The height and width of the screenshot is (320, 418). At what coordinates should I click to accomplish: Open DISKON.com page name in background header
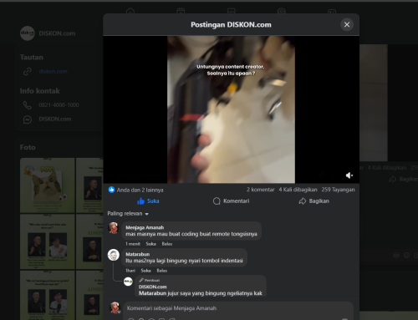(57, 33)
